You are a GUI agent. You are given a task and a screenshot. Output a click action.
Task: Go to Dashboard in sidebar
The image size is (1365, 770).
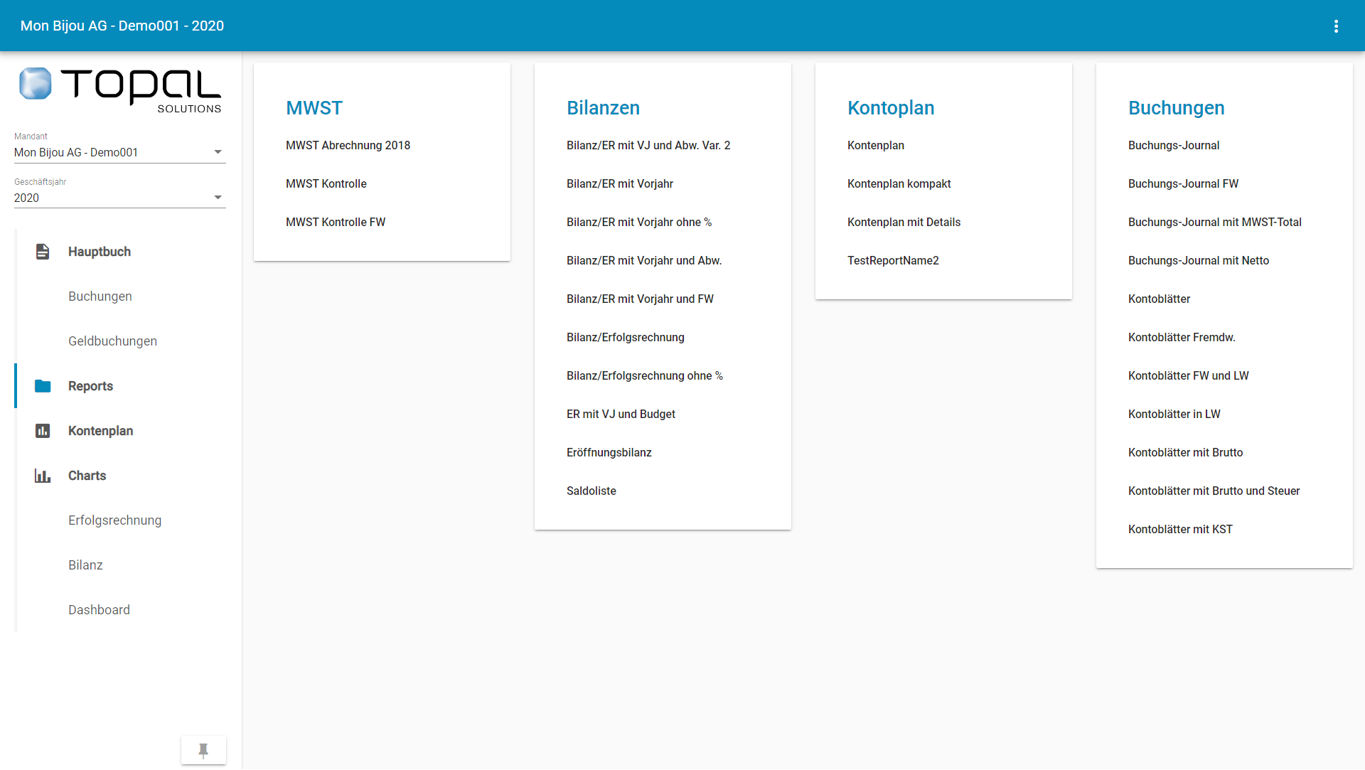(x=99, y=610)
